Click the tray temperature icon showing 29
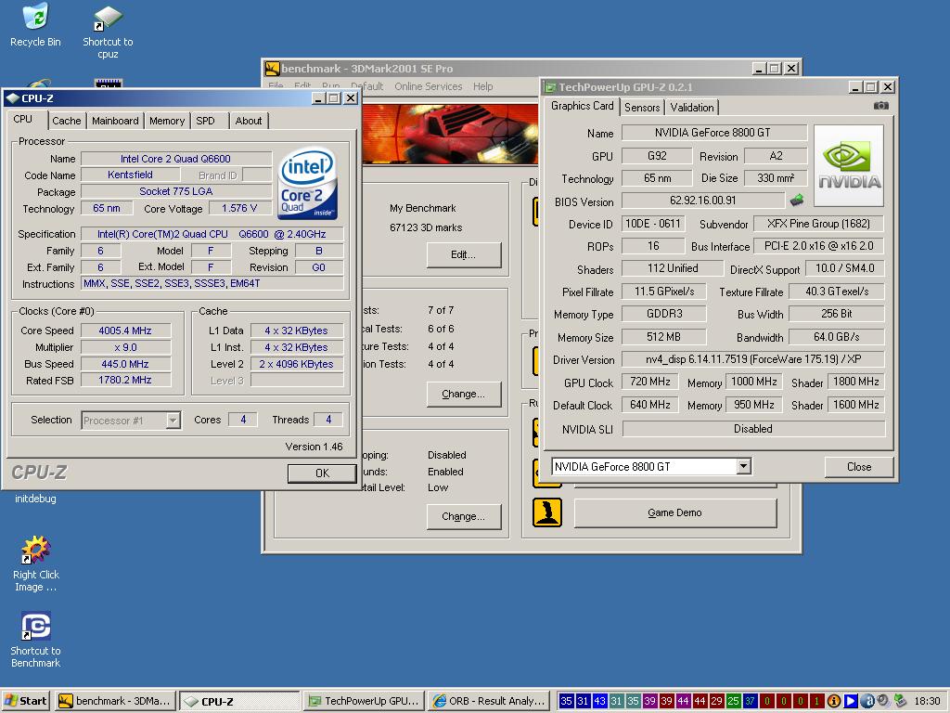 point(717,701)
